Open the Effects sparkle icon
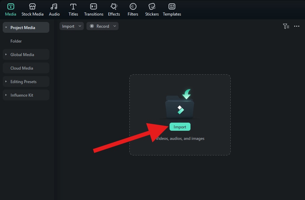The image size is (305, 200). [114, 7]
